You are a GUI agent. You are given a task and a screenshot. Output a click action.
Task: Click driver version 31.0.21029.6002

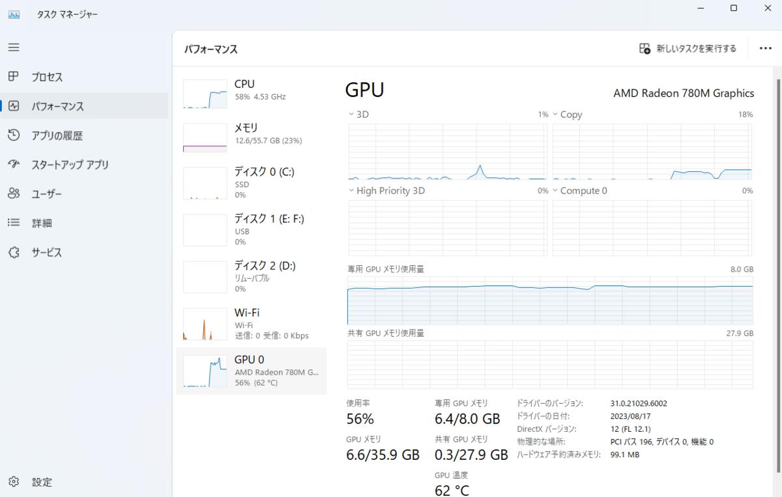[639, 403]
